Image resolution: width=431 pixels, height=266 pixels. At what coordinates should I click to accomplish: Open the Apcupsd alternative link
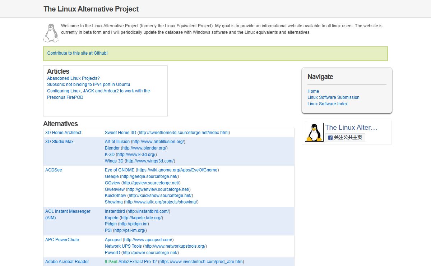point(113,240)
